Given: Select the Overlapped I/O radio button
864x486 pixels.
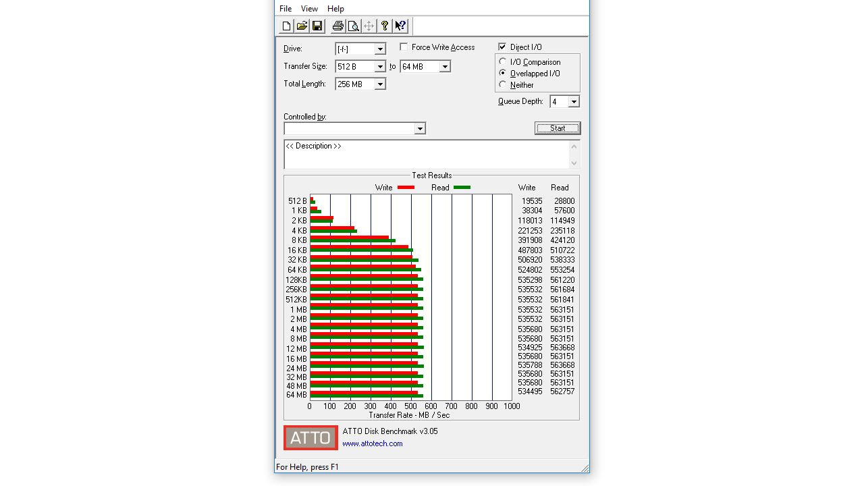Looking at the screenshot, I should 503,73.
